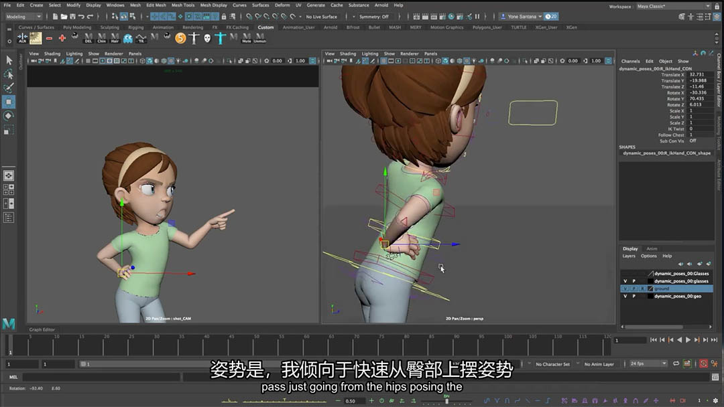
Task: Click the script editor icon at command line
Action: pyautogui.click(x=715, y=377)
